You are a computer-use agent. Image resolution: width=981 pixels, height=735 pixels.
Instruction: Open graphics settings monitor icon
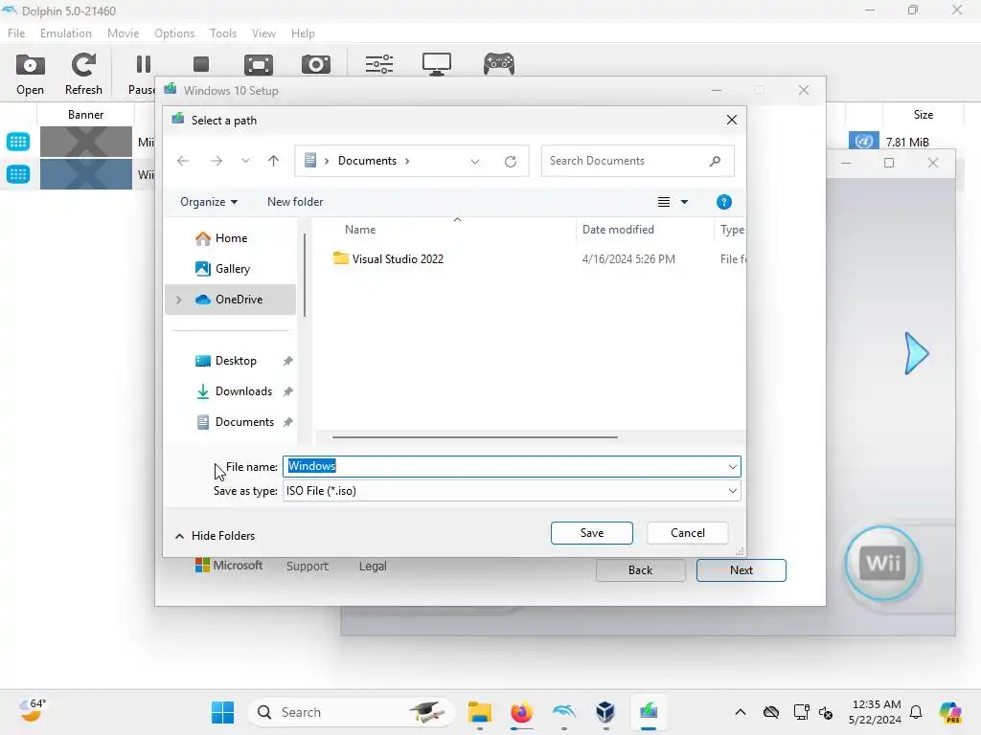coord(437,64)
